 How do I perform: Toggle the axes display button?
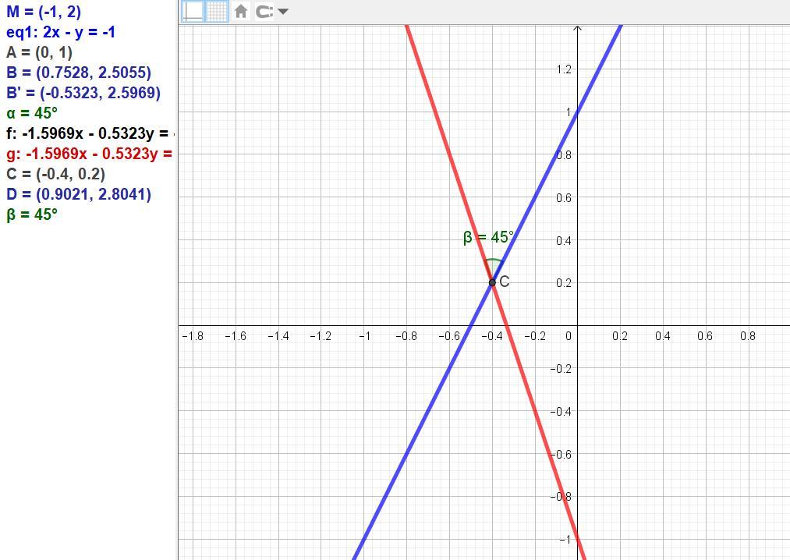(193, 11)
